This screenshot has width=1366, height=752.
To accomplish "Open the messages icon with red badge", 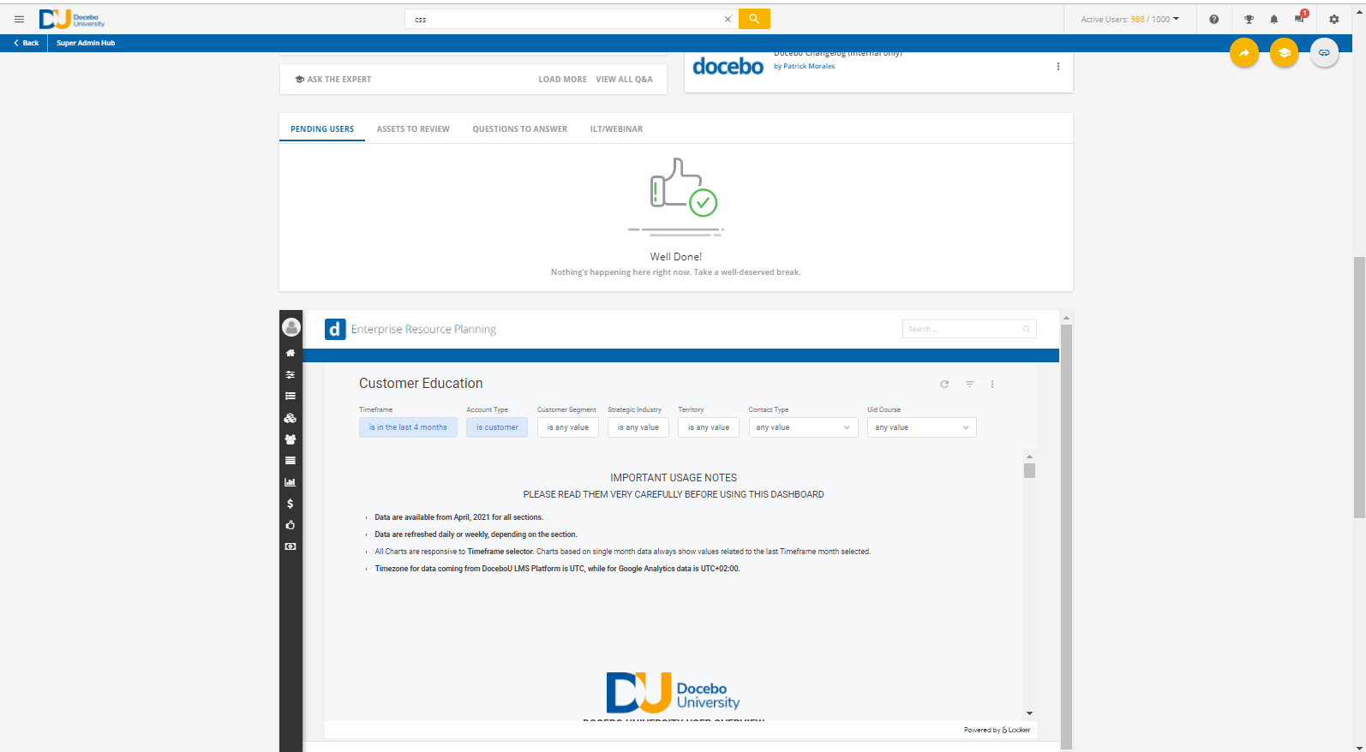I will tap(1300, 18).
